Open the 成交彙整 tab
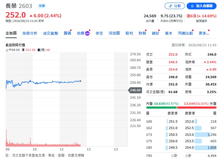The image size is (223, 163). [50, 33]
